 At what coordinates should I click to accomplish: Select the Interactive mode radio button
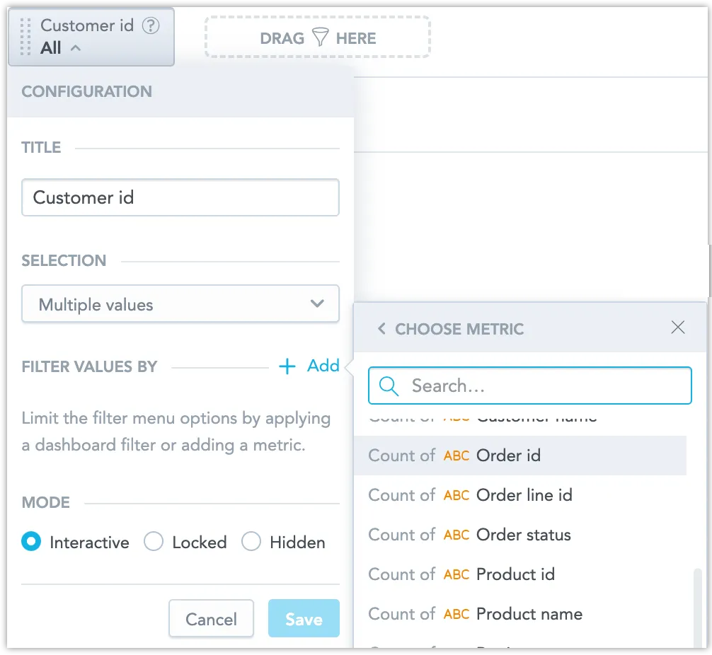30,541
